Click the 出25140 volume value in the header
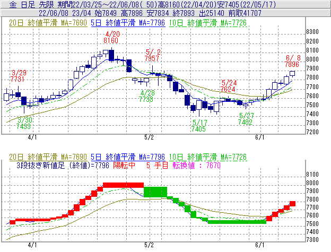Viewport: 331px width, 252px height. click(x=212, y=13)
